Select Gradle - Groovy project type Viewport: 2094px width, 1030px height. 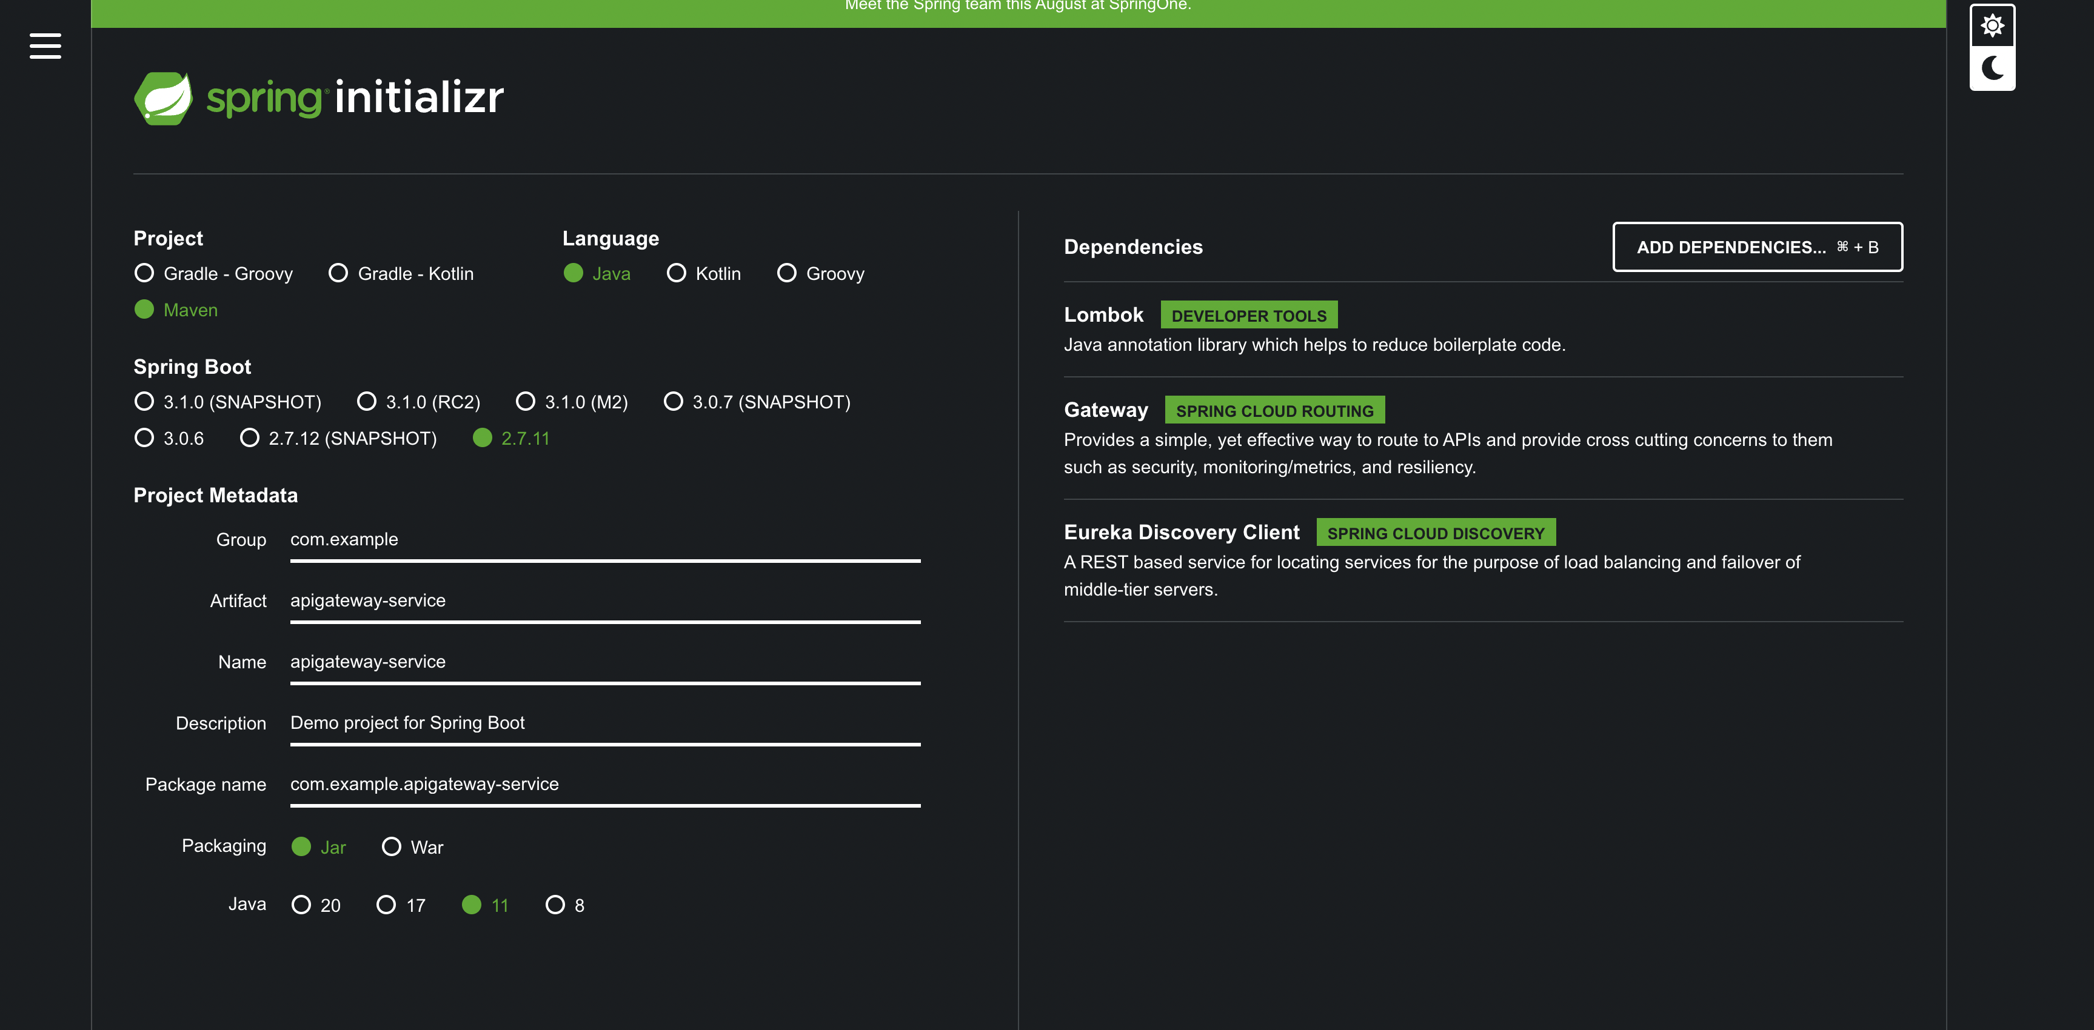click(213, 274)
